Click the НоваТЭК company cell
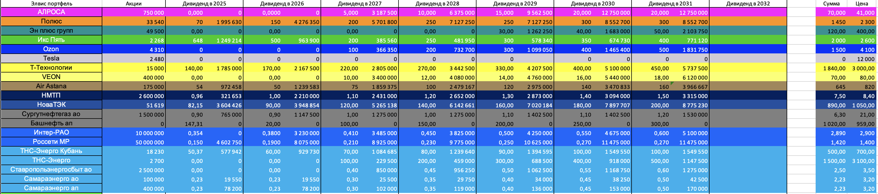The image size is (878, 194). 51,105
